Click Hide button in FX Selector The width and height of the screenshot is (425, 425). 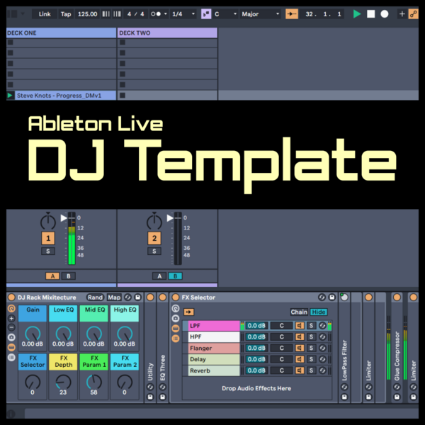(x=319, y=312)
